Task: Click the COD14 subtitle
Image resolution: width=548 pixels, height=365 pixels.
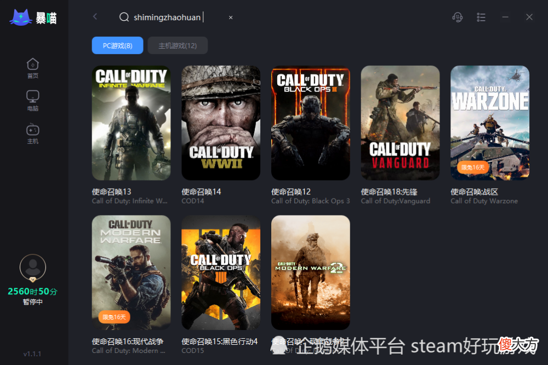Action: [x=192, y=201]
